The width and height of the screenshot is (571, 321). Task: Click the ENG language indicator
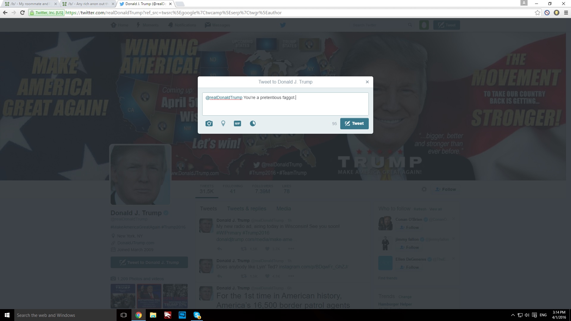(x=543, y=315)
